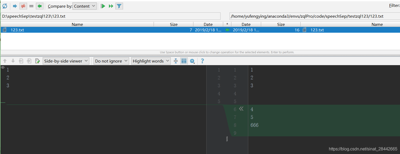
Task: Toggle the filter funnel icon
Action: point(119,6)
